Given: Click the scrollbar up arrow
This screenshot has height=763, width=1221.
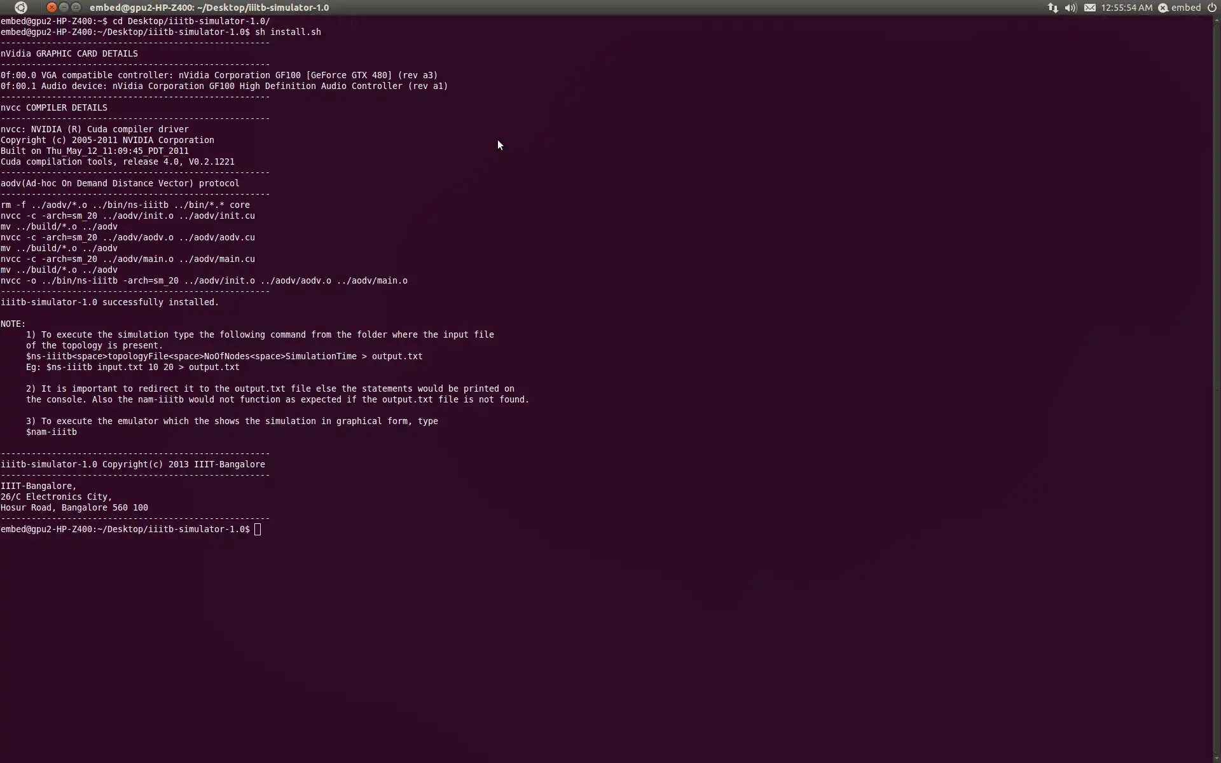Looking at the screenshot, I should coord(1217,20).
